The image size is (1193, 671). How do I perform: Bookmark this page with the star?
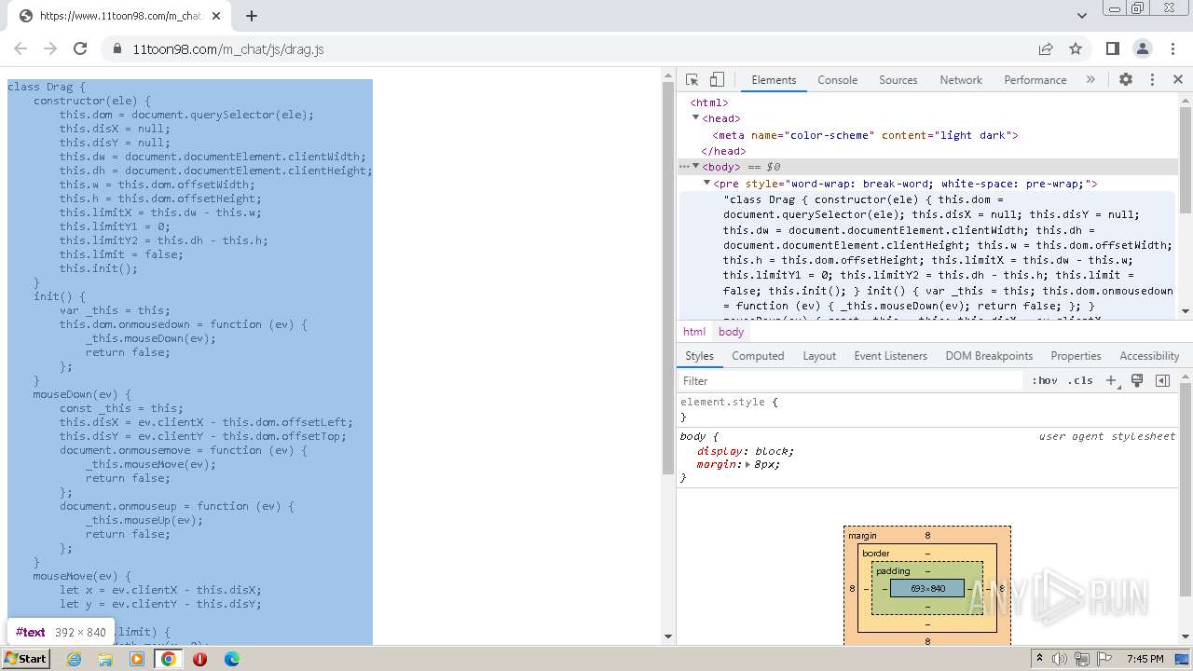(1076, 48)
